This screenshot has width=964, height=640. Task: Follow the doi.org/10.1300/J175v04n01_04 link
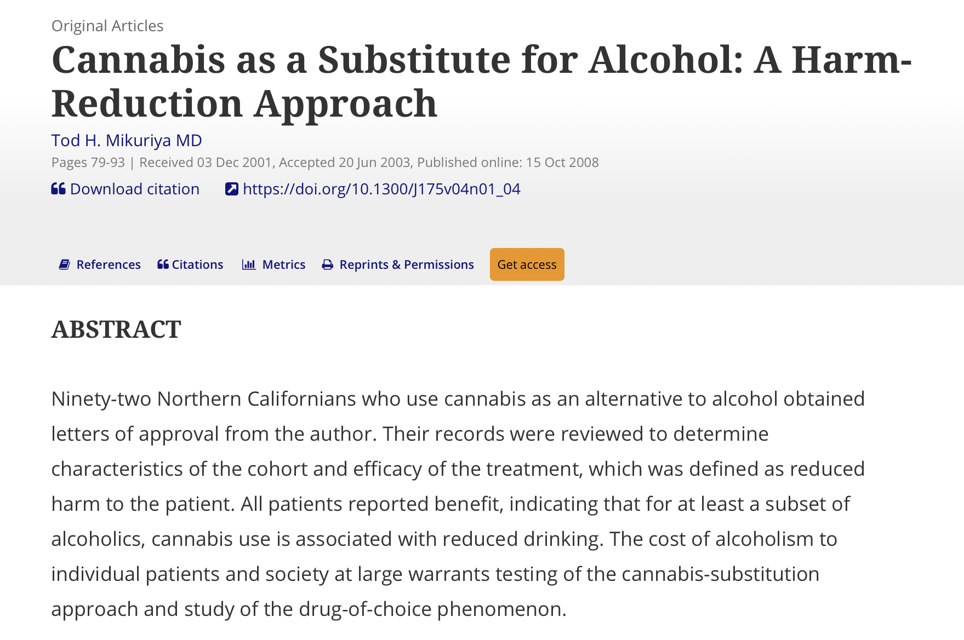pos(381,189)
